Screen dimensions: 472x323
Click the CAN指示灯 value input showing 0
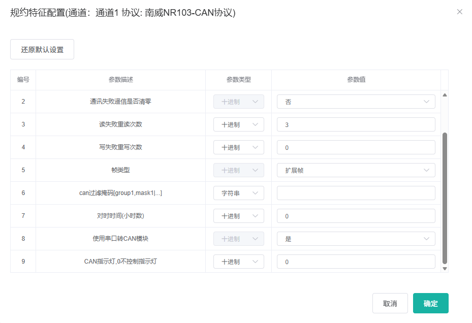[356, 262]
